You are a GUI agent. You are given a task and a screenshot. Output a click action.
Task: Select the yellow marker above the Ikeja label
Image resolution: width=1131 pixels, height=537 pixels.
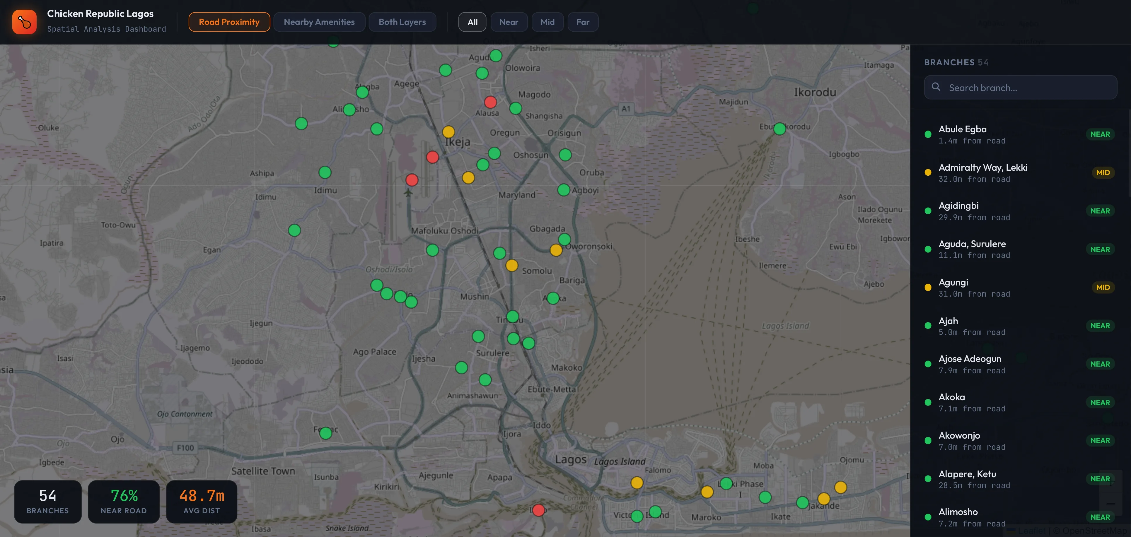(448, 132)
